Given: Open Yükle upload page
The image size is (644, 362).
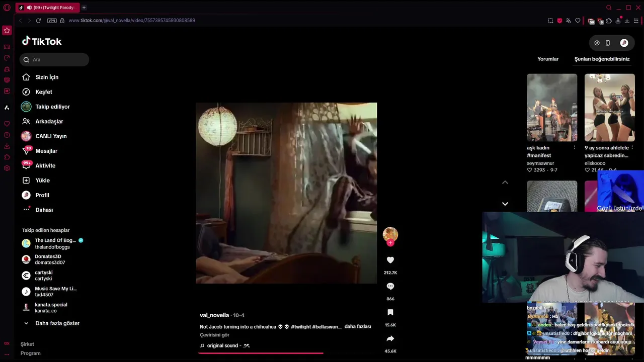Looking at the screenshot, I should 35,180.
